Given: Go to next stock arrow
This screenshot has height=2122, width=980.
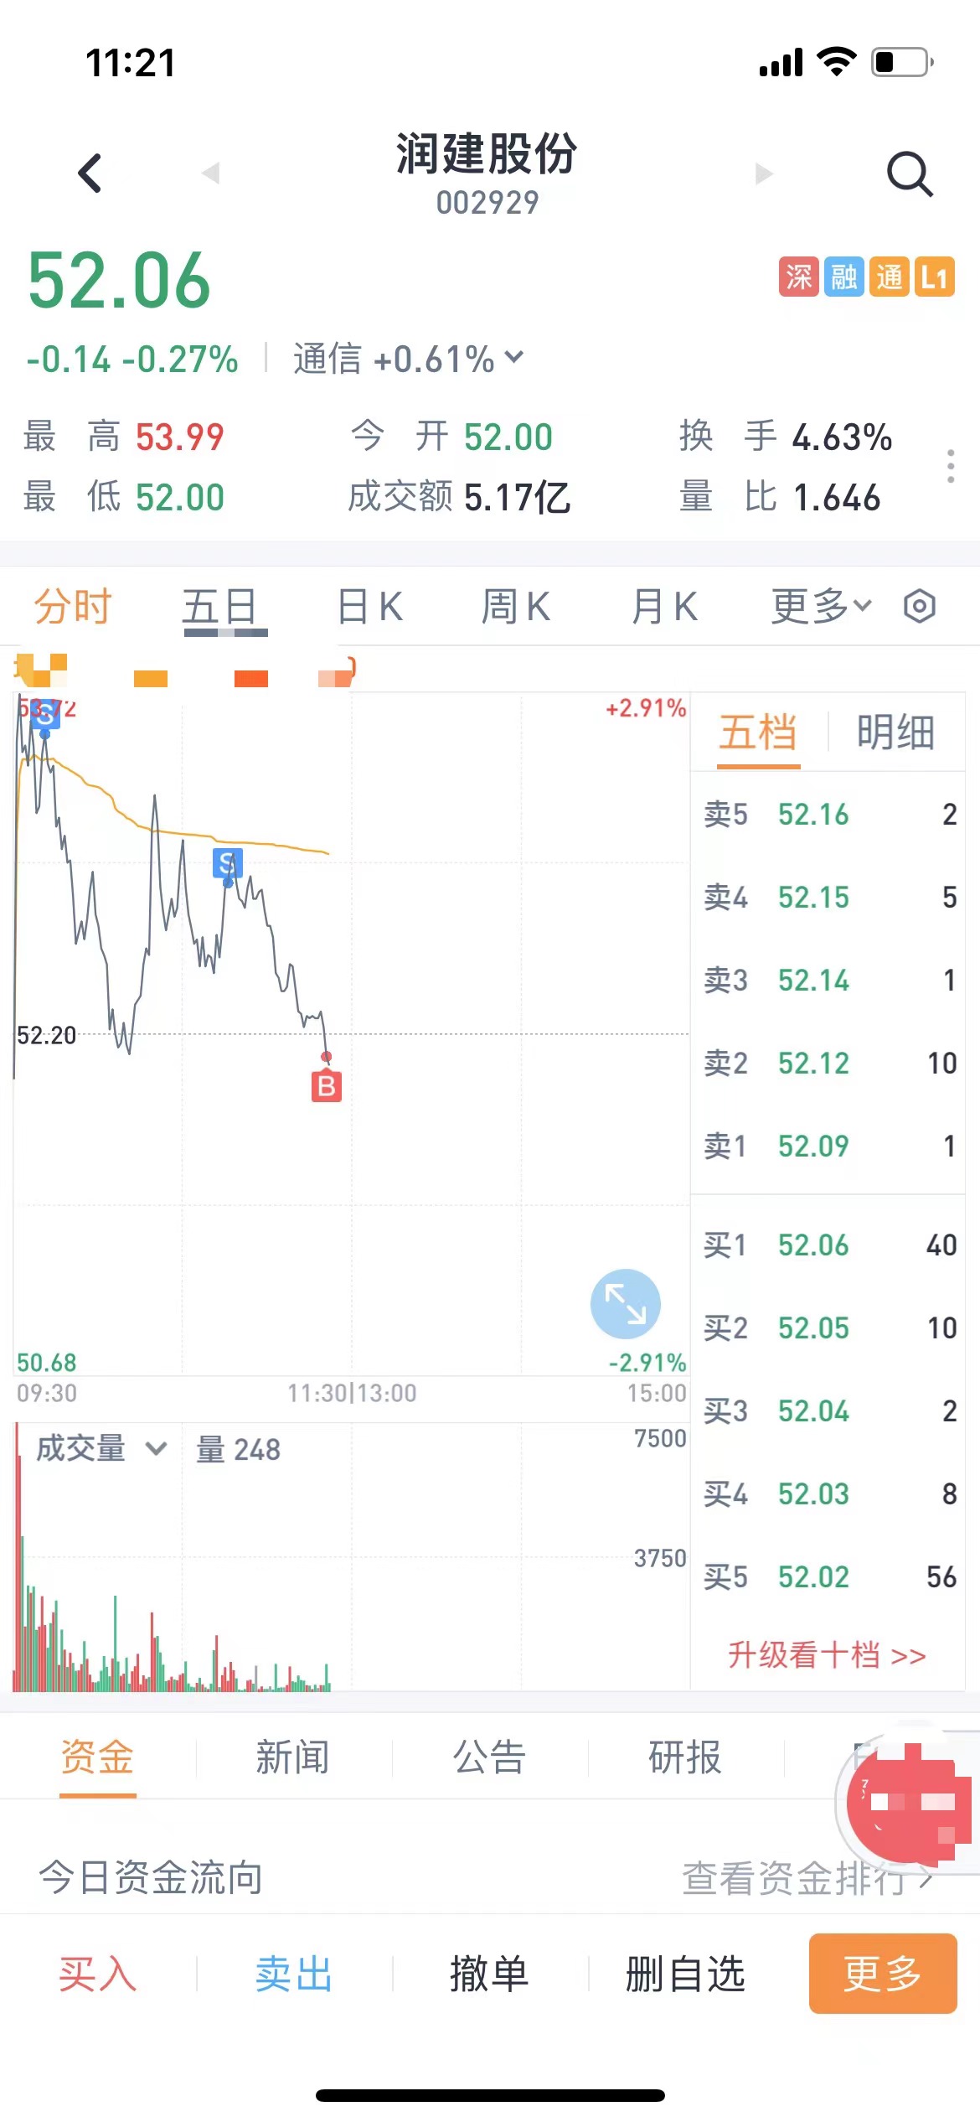Looking at the screenshot, I should pos(764,173).
